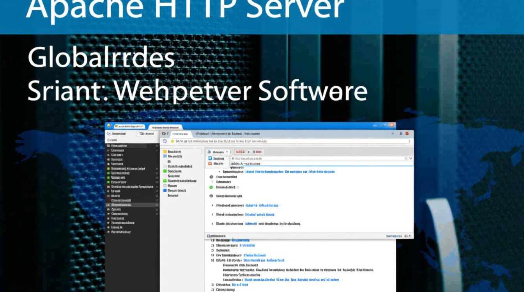The width and height of the screenshot is (524, 292).
Task: Click the red icon at the front window's top-right
Action: click(x=407, y=134)
